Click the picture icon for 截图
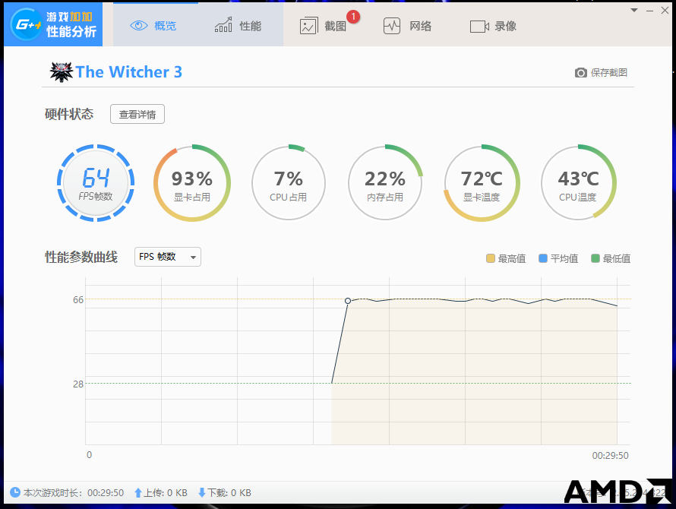 coord(308,26)
